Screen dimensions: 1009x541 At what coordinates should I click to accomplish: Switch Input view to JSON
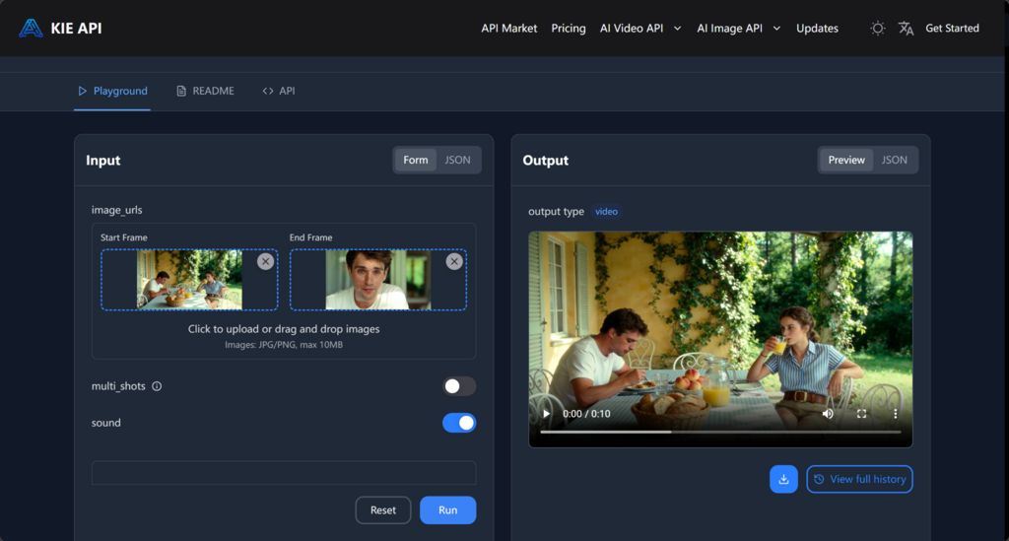click(x=457, y=160)
